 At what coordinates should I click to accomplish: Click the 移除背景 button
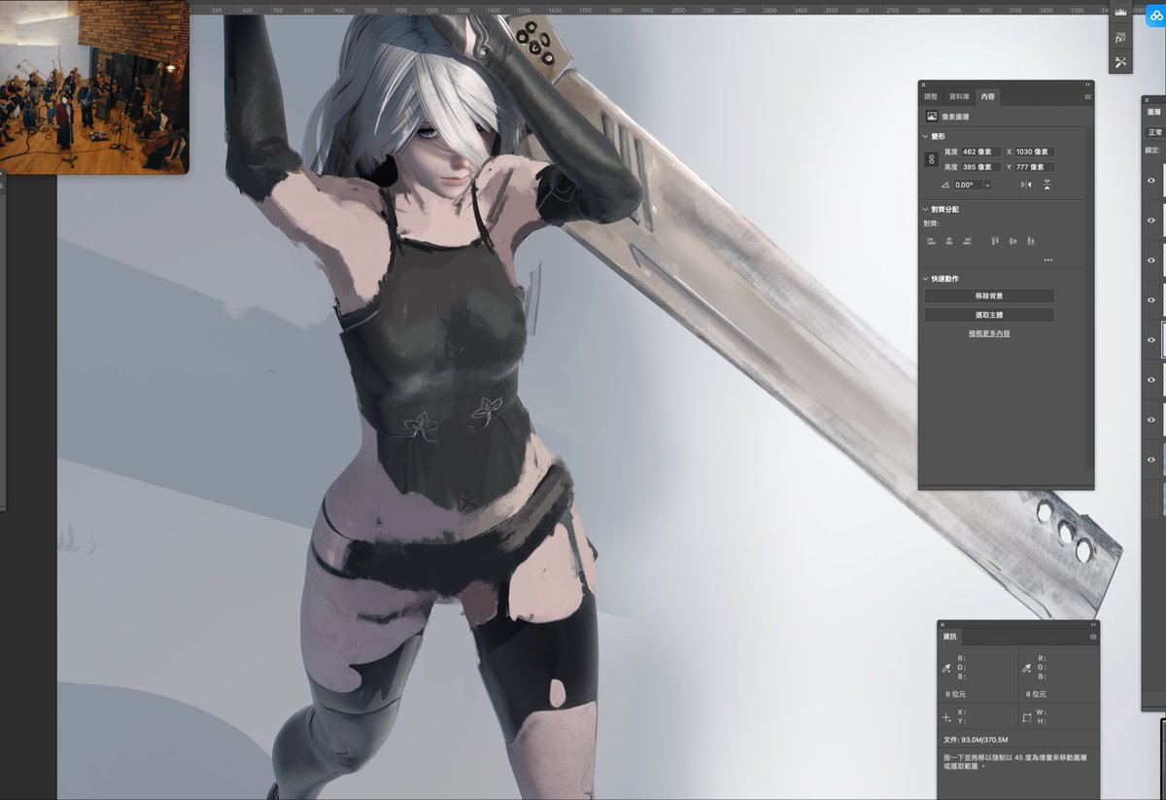(989, 296)
